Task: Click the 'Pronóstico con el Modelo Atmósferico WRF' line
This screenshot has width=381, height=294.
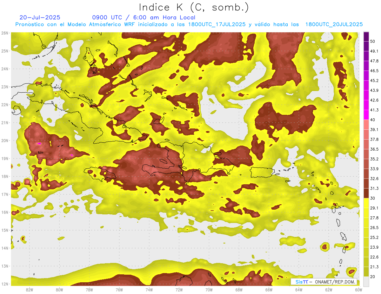Action: coord(189,24)
